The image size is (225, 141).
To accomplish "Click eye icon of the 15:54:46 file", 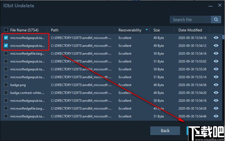I will click(x=216, y=116).
